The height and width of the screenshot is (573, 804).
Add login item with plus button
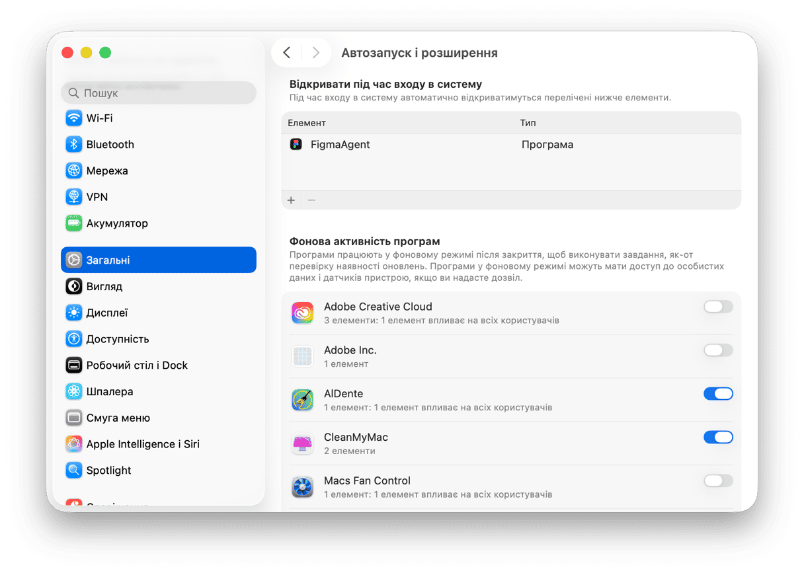coord(291,200)
